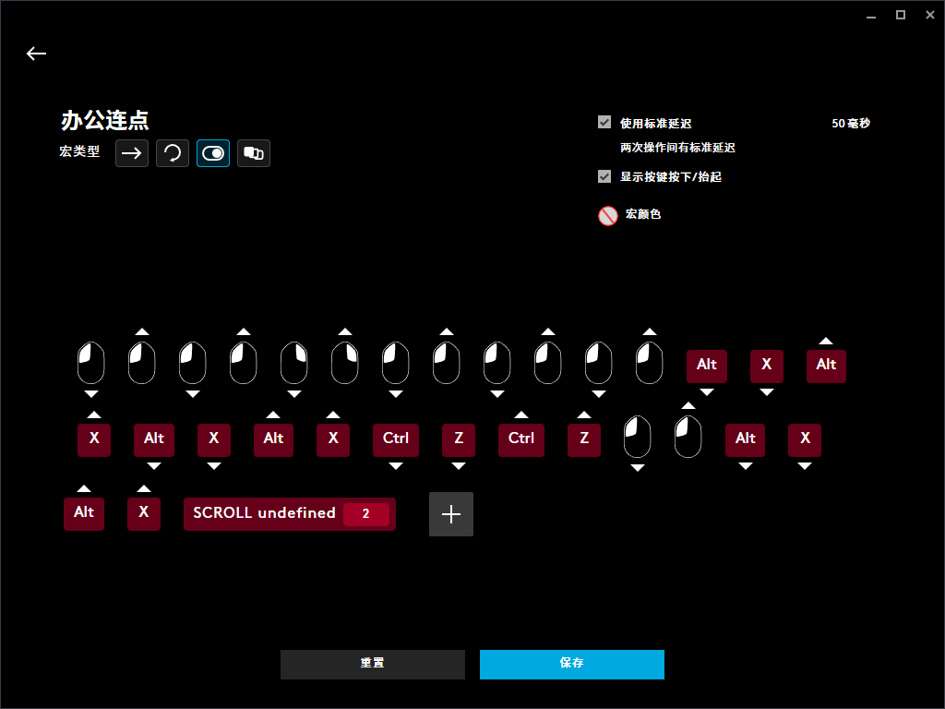
Task: Add a new macro step with the plus button
Action: pyautogui.click(x=451, y=514)
